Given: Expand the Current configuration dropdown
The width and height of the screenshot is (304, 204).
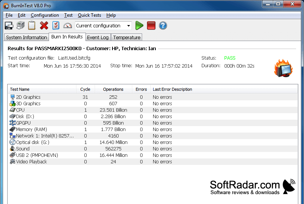Looking at the screenshot, I should [x=103, y=25].
